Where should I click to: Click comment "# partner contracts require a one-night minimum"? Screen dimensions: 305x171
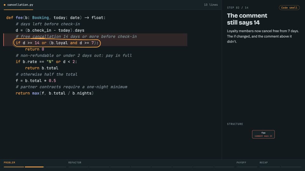pos(71,87)
